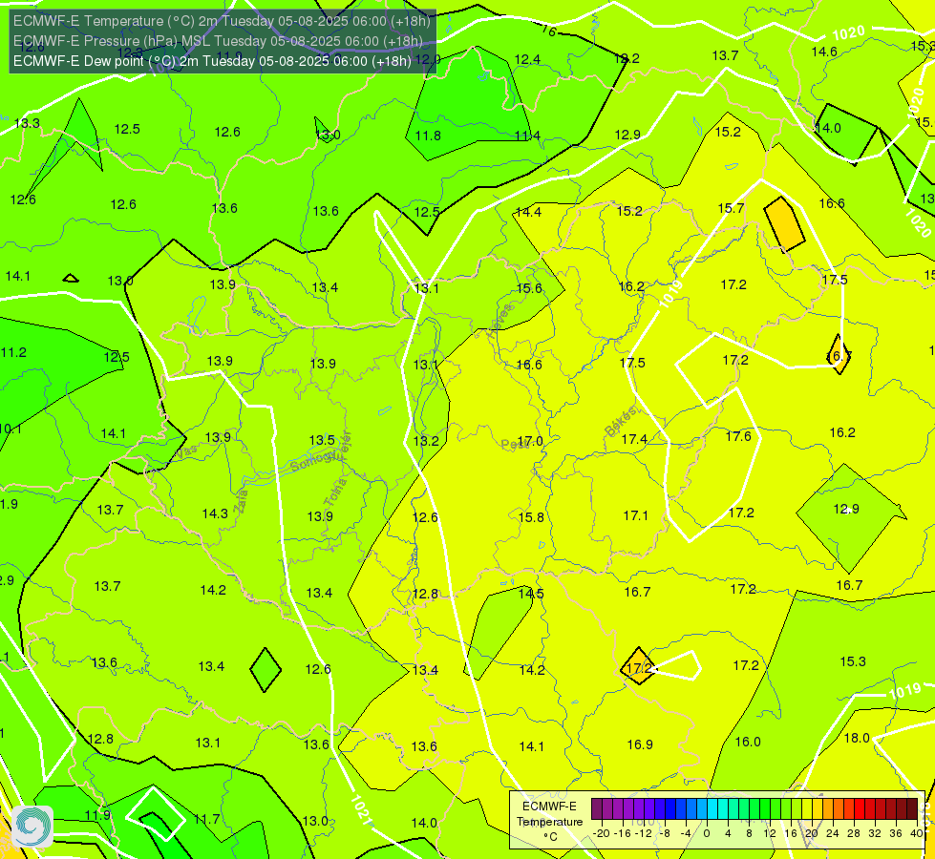This screenshot has width=935, height=859.
Task: Click the 15.6 temperature value near Heves
Action: [529, 288]
